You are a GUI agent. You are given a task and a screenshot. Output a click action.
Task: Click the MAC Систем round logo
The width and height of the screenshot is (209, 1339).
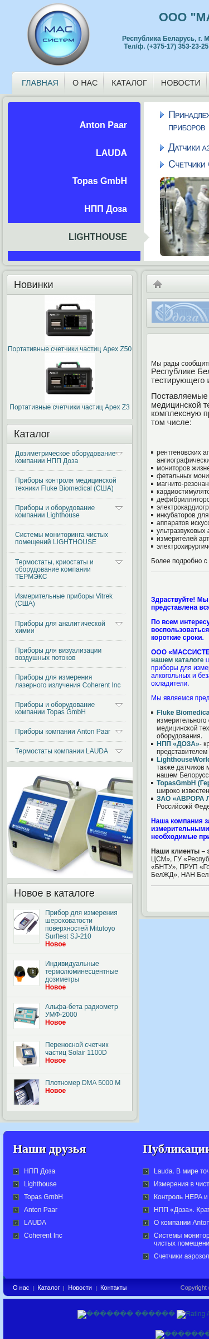59,35
